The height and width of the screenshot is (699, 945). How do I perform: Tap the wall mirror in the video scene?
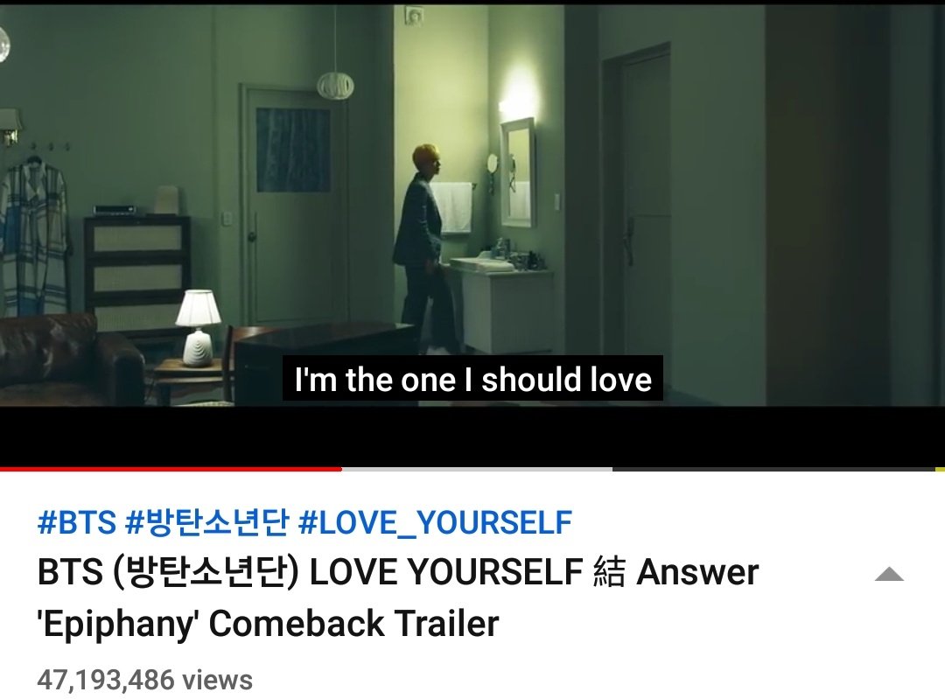[x=518, y=172]
